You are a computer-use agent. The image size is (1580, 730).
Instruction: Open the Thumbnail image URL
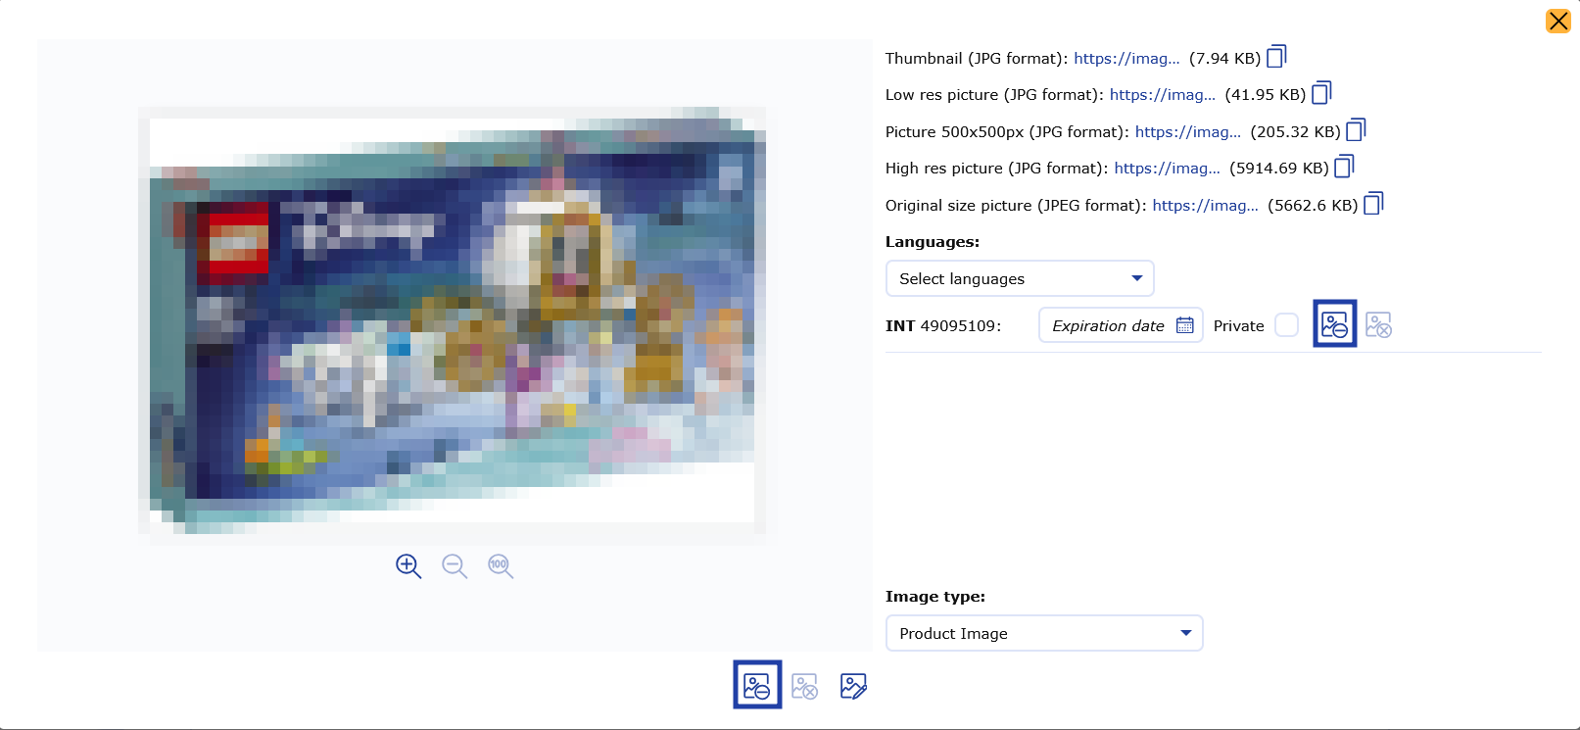(1126, 59)
